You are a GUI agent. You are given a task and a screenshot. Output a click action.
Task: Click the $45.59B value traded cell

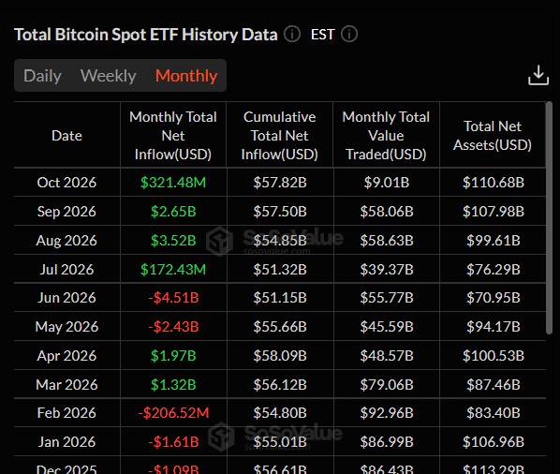pos(387,327)
